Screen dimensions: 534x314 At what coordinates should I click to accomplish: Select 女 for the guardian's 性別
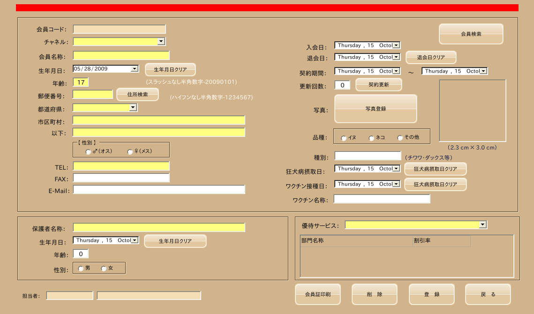pyautogui.click(x=104, y=269)
